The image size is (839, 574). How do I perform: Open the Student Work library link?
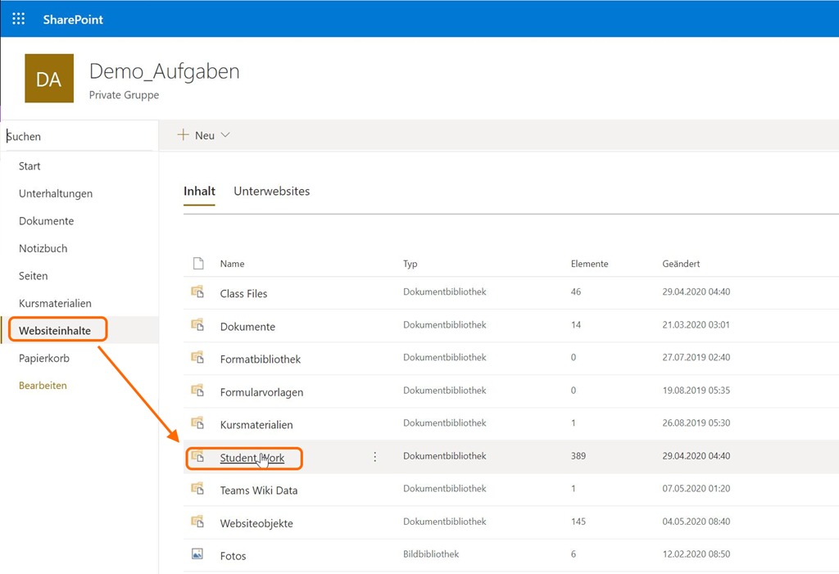click(x=252, y=458)
